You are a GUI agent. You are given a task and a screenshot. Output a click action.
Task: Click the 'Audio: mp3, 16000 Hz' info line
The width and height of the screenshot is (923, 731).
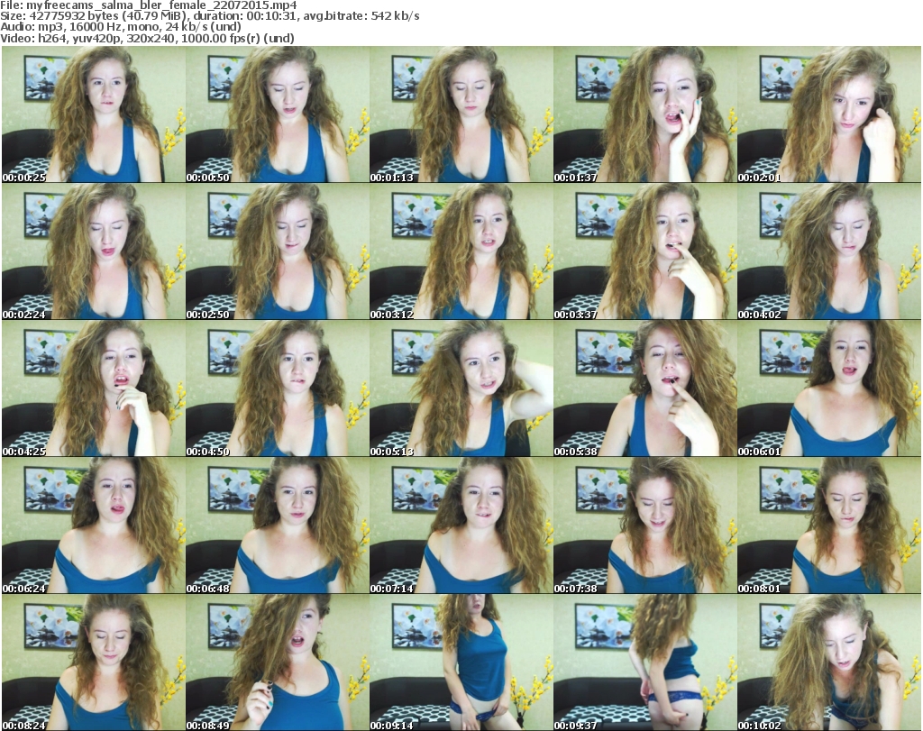[121, 27]
